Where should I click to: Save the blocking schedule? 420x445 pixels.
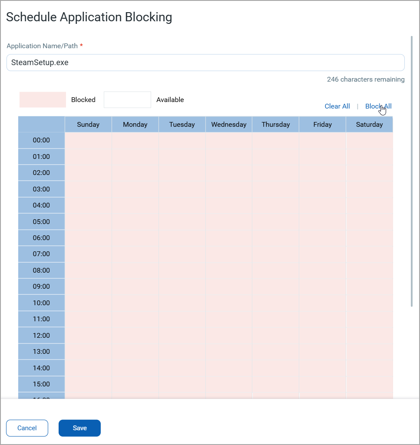point(79,428)
